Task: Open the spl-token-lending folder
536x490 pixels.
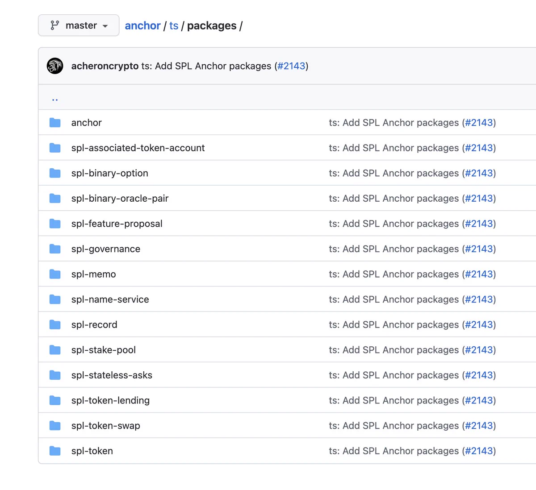Action: click(110, 401)
